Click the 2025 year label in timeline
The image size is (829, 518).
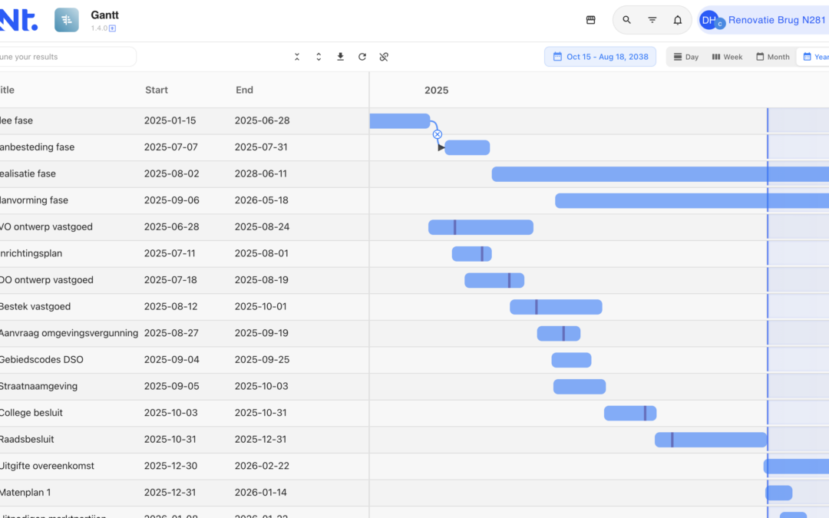click(x=436, y=91)
